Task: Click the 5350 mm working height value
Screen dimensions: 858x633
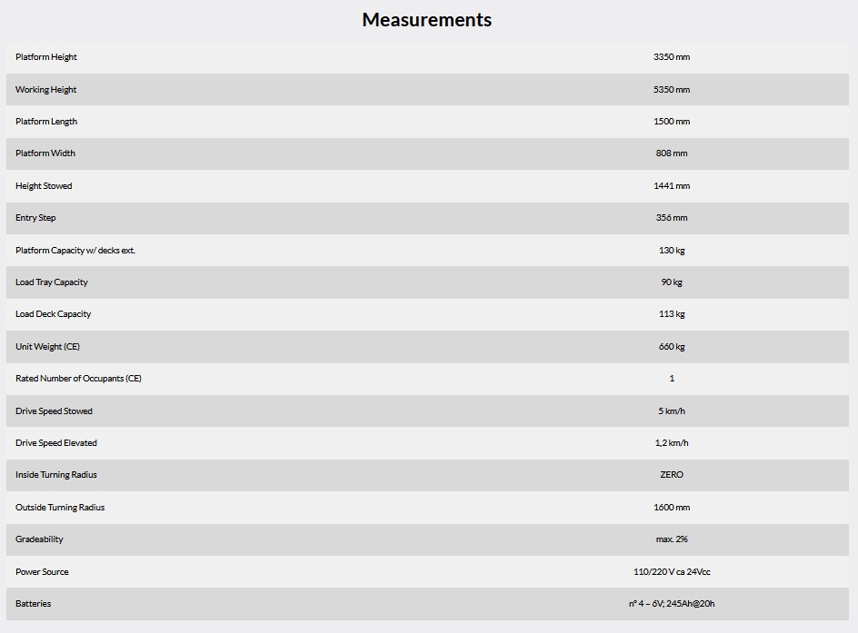Action: (671, 90)
